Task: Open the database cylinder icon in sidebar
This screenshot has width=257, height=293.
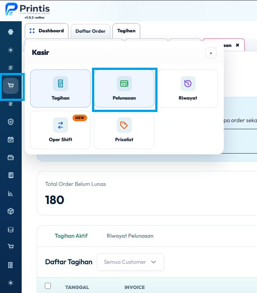Action: [x=11, y=229]
